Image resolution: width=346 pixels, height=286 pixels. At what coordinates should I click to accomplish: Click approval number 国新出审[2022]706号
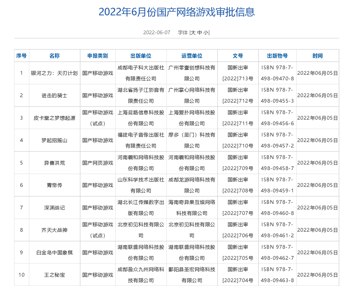[238, 230]
